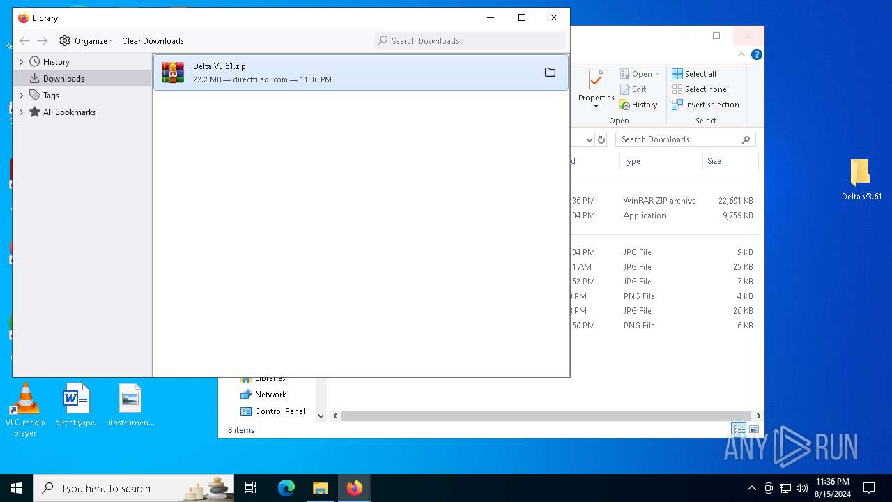Open the History button in ribbon
The height and width of the screenshot is (502, 892).
click(x=638, y=105)
